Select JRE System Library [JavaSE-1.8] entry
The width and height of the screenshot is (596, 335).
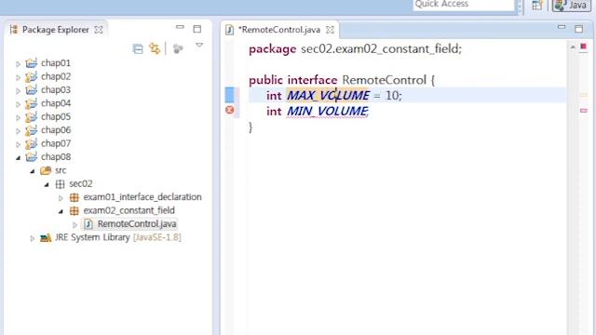(118, 237)
